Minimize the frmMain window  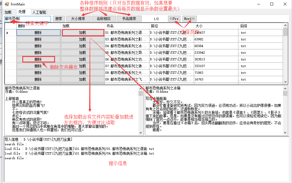(258, 4)
